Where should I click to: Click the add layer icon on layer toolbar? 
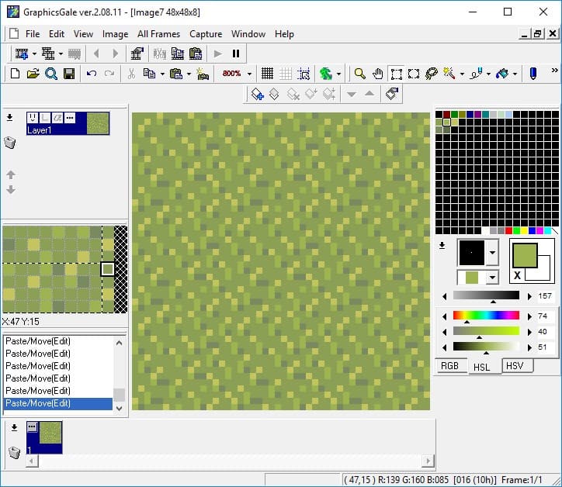tap(258, 94)
